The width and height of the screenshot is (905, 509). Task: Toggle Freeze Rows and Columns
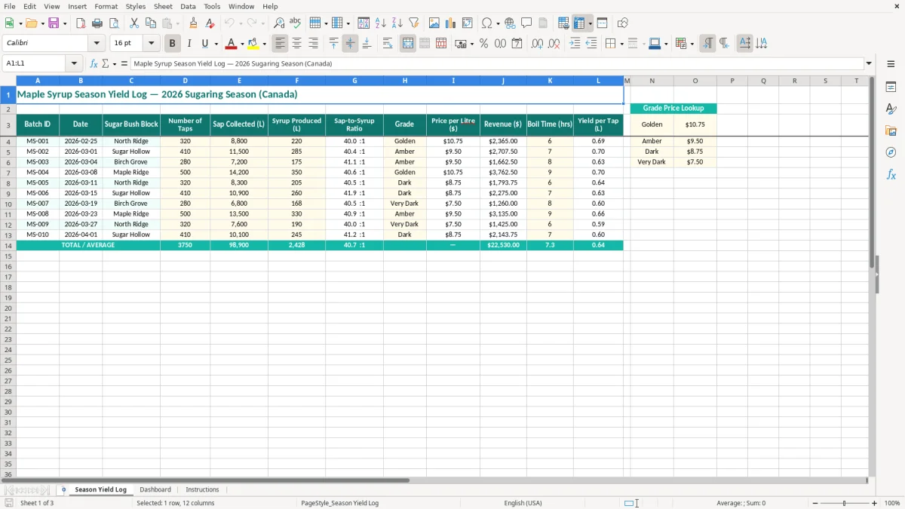579,23
